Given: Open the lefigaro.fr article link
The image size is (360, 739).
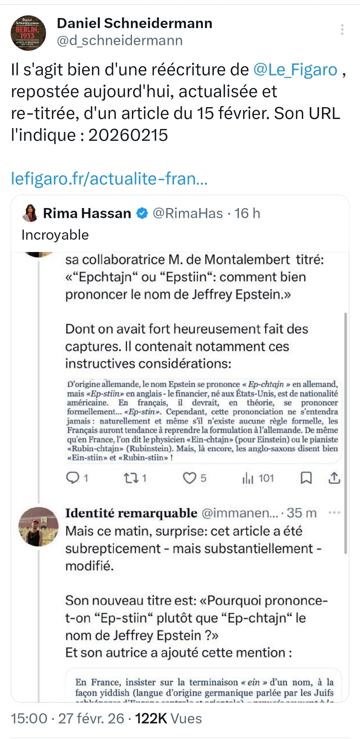Looking at the screenshot, I should [109, 178].
